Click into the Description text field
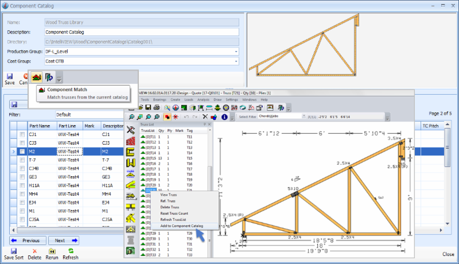 [141, 32]
